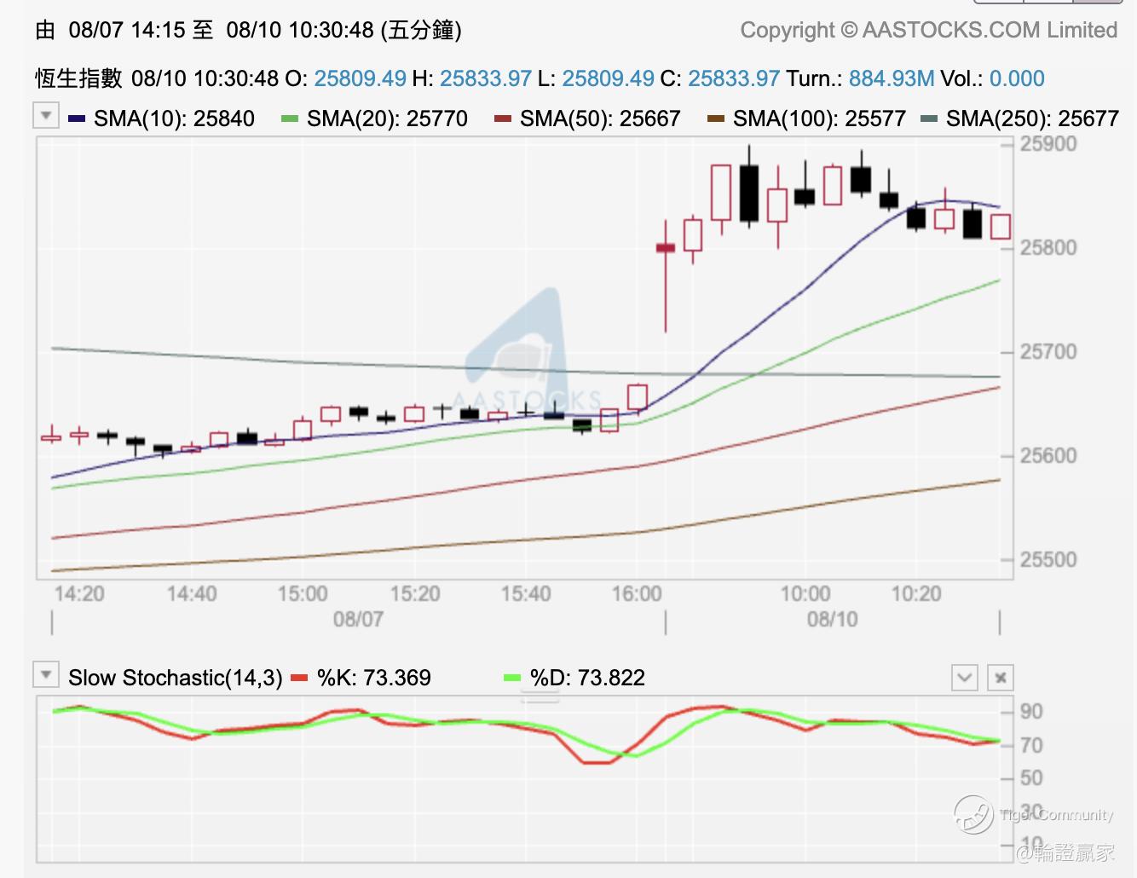This screenshot has height=878, width=1137.
Task: Click the 08/10 date label below the time axis
Action: (833, 619)
